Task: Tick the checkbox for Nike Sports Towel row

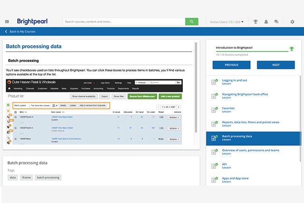Action: pyautogui.click(x=15, y=139)
